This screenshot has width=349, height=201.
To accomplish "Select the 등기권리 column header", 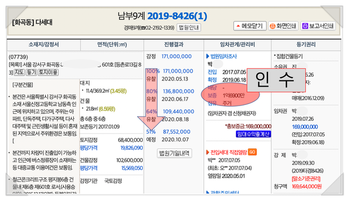I will tap(306, 45).
